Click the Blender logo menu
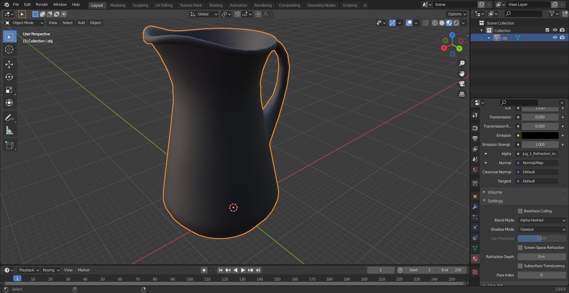This screenshot has width=569, height=293. (6, 5)
